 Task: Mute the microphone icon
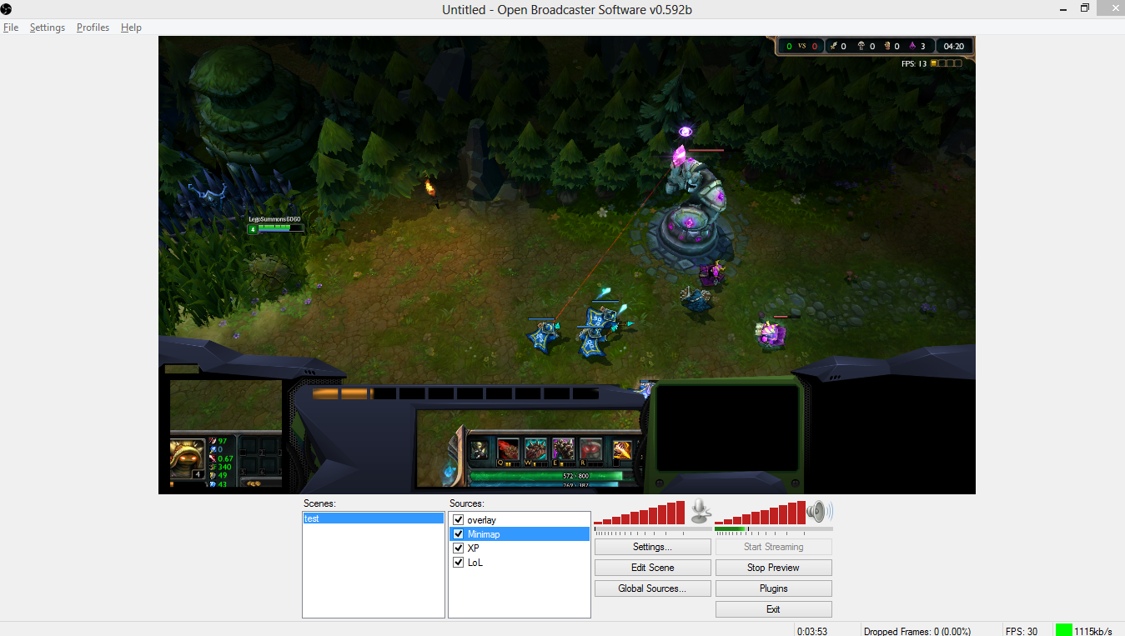(701, 512)
